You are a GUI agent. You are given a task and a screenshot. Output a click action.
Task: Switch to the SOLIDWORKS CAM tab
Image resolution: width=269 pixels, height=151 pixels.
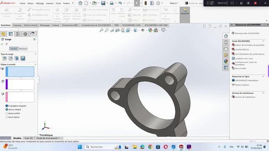point(132,25)
